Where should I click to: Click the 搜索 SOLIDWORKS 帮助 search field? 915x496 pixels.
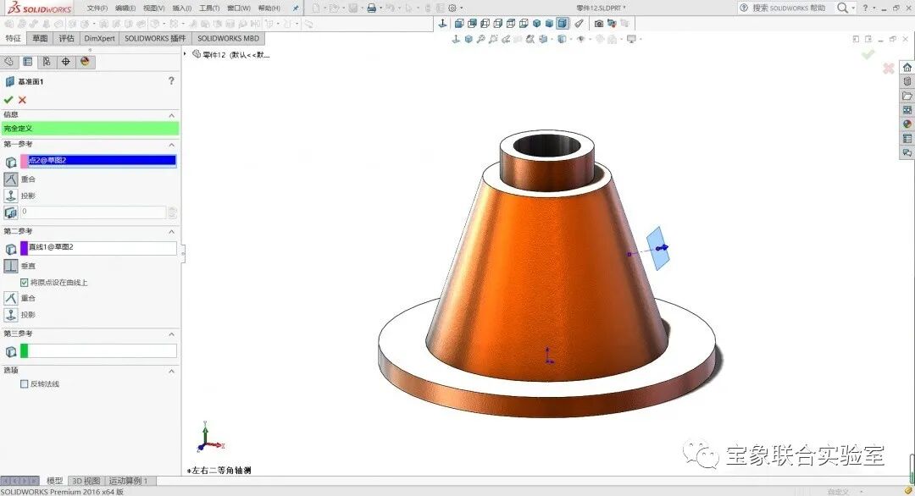(789, 8)
